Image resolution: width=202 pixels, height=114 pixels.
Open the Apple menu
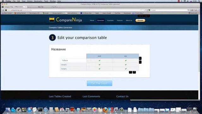click(x=3, y=1)
